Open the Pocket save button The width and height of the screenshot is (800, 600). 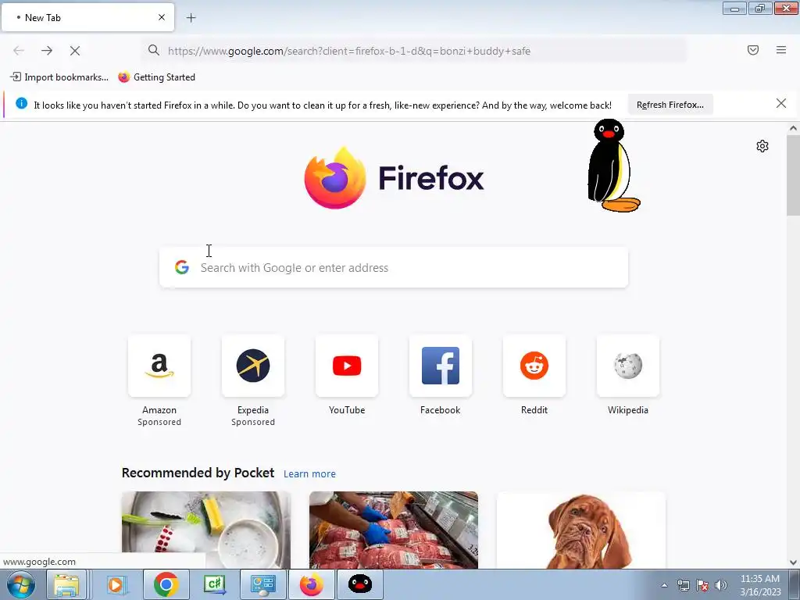(753, 50)
